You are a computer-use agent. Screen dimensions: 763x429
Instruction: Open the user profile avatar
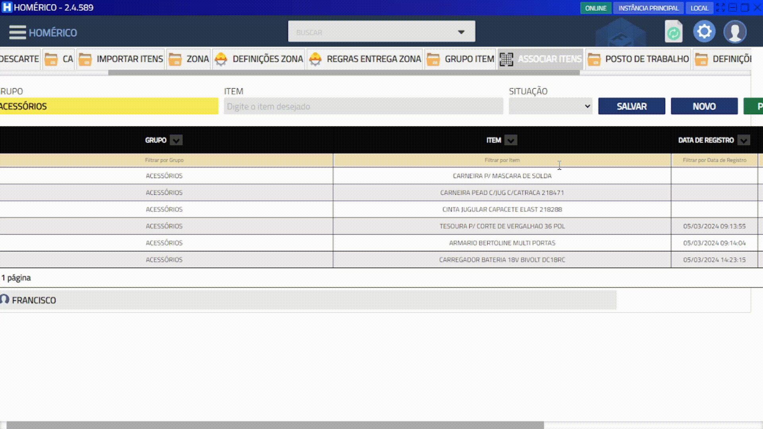pyautogui.click(x=735, y=32)
